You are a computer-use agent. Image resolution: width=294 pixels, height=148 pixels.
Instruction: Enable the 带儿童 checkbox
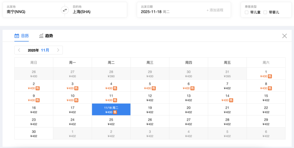247,12
